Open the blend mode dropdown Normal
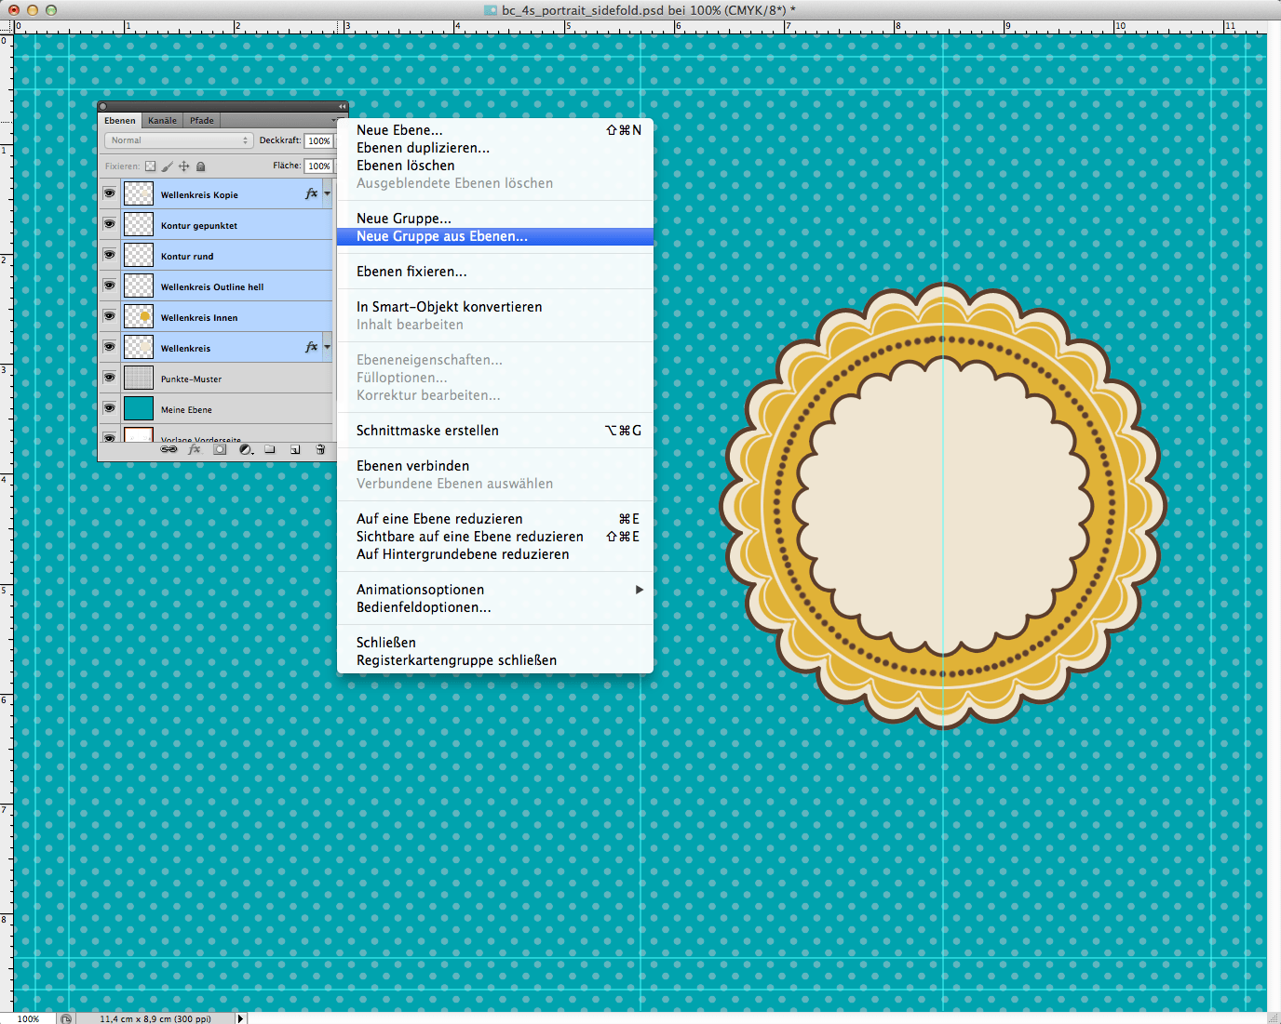 178,140
